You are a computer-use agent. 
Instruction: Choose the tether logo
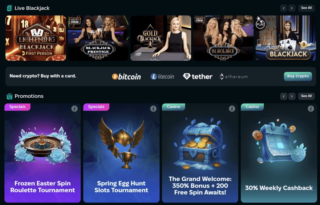tap(197, 77)
